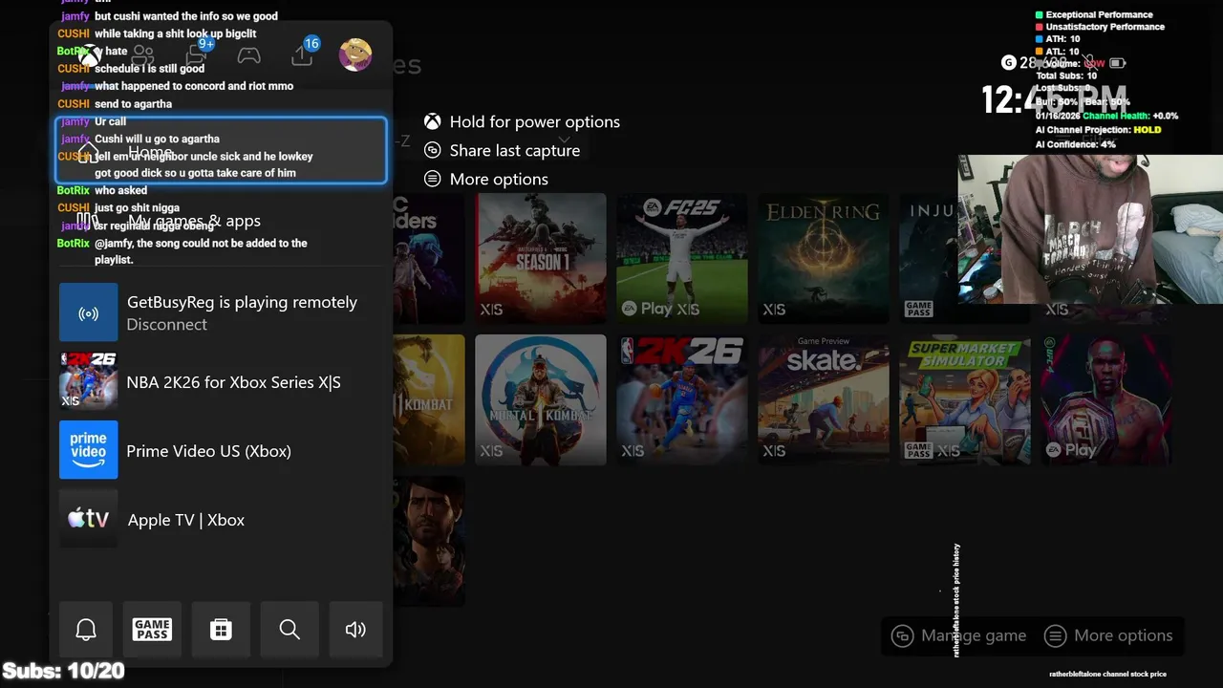Select the Mortal Kombat 1 game tile
This screenshot has height=688, width=1223.
pos(541,399)
